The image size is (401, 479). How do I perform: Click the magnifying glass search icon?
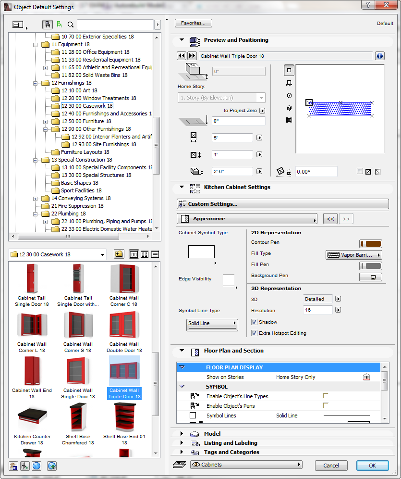(x=70, y=25)
